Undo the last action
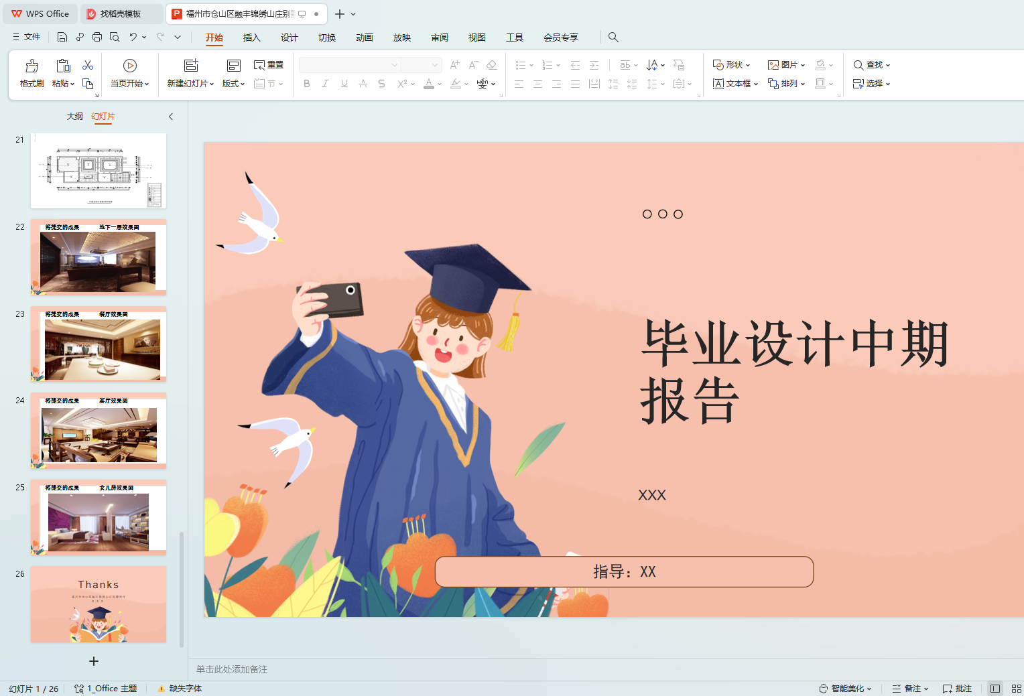 [133, 37]
